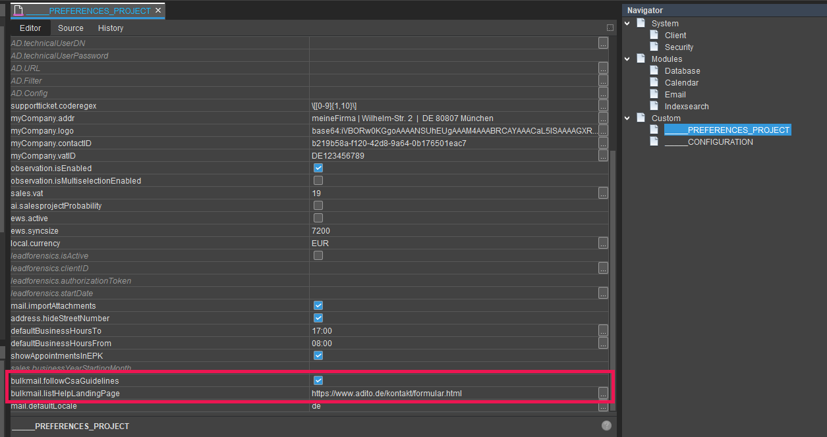Click the document icon beside Database

click(654, 70)
